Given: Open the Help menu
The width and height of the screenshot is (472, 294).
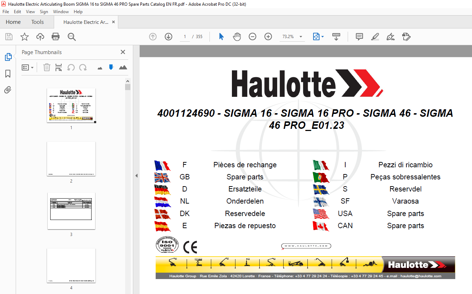Looking at the screenshot, I should (x=78, y=12).
